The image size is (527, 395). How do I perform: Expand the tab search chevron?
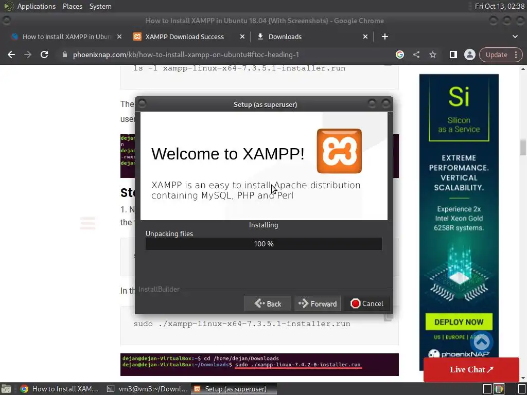tap(515, 37)
